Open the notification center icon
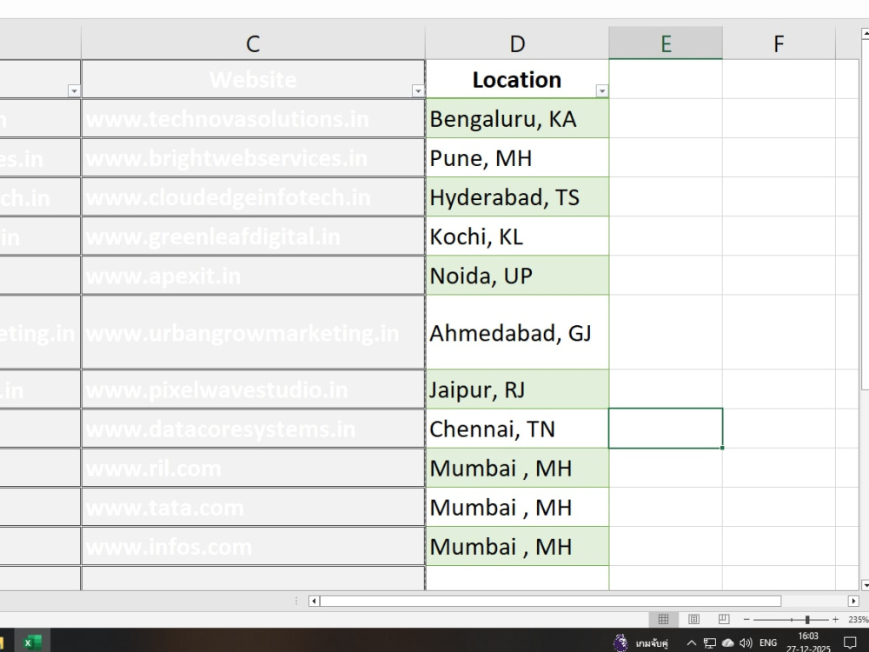869x652 pixels. 850,643
